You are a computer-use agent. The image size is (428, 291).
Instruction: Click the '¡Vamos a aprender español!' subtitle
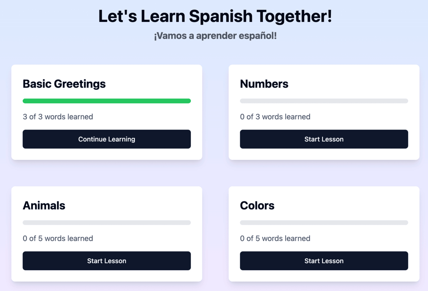point(215,36)
